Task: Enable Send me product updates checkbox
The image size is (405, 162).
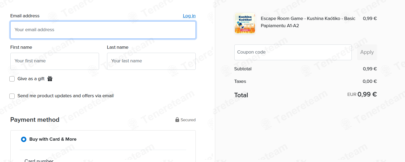Action: pos(12,96)
